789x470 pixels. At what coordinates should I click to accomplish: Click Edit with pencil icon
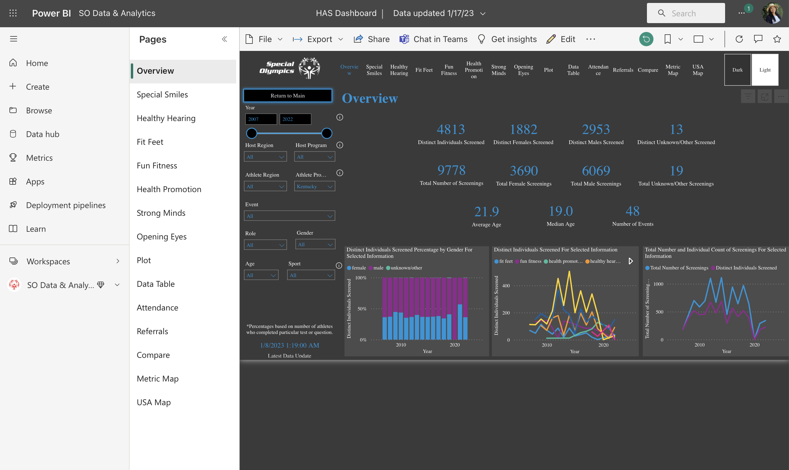pyautogui.click(x=561, y=39)
